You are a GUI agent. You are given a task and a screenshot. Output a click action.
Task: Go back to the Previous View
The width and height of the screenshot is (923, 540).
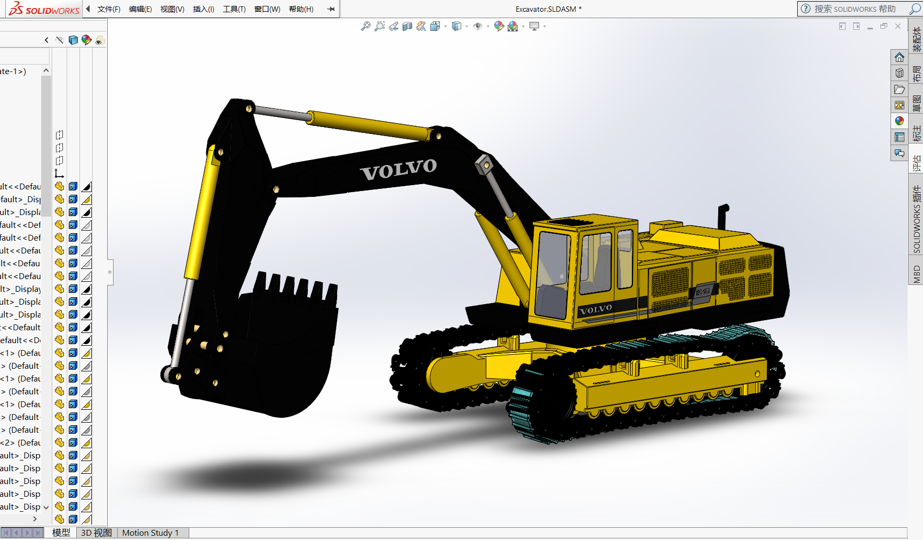coord(394,26)
